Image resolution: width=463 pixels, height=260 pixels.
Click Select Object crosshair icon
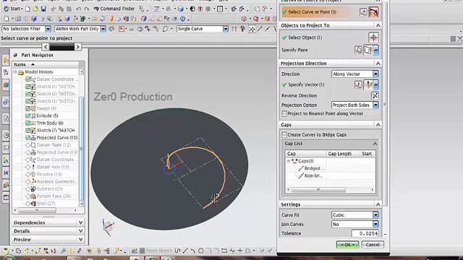click(373, 38)
